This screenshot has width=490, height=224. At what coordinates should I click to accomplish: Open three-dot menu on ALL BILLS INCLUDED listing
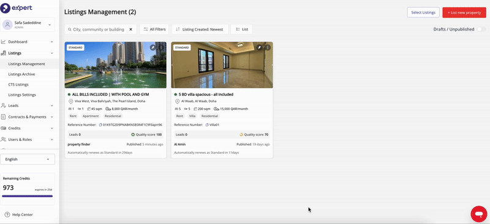tap(161, 48)
